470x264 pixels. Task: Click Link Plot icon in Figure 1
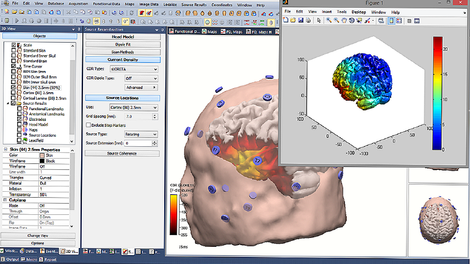click(x=381, y=21)
